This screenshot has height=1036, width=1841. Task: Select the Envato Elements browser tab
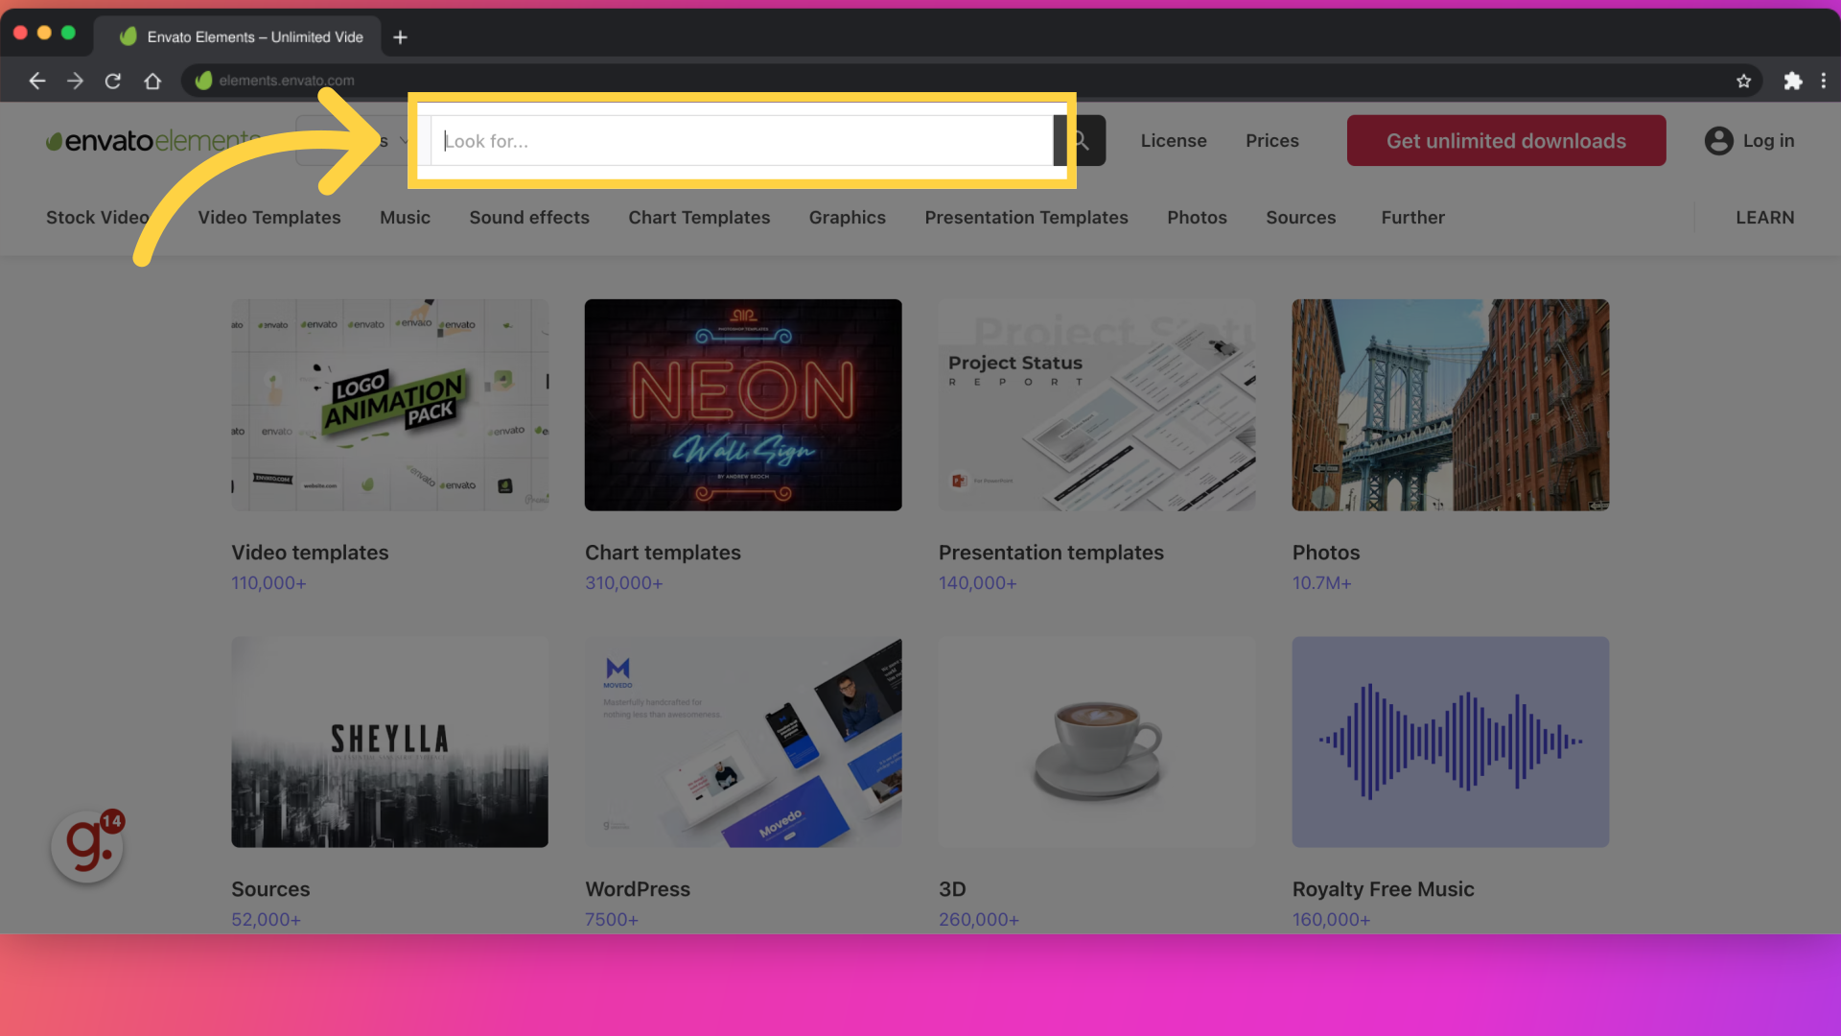pos(240,36)
